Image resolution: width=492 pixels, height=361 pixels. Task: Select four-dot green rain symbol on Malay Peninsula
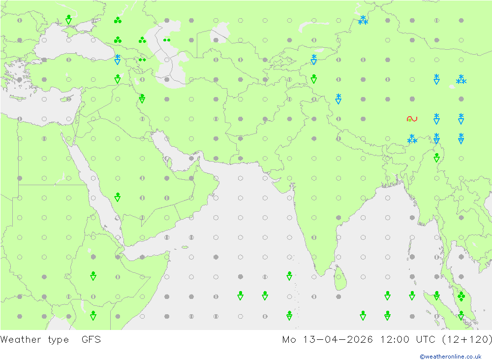click(461, 296)
